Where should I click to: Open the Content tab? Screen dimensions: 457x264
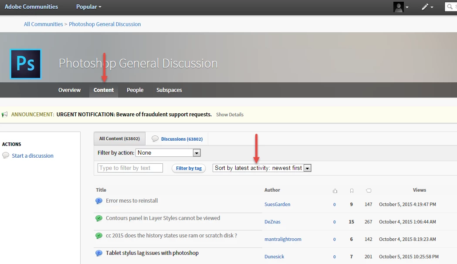(x=103, y=90)
